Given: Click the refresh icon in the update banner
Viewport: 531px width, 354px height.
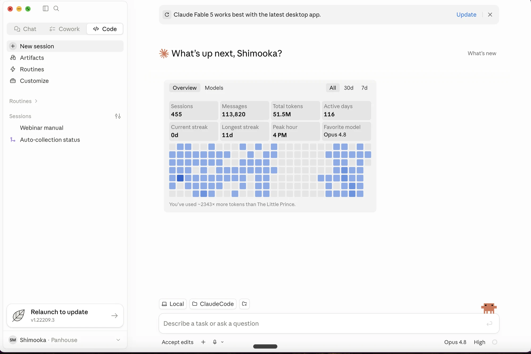Looking at the screenshot, I should 167,15.
